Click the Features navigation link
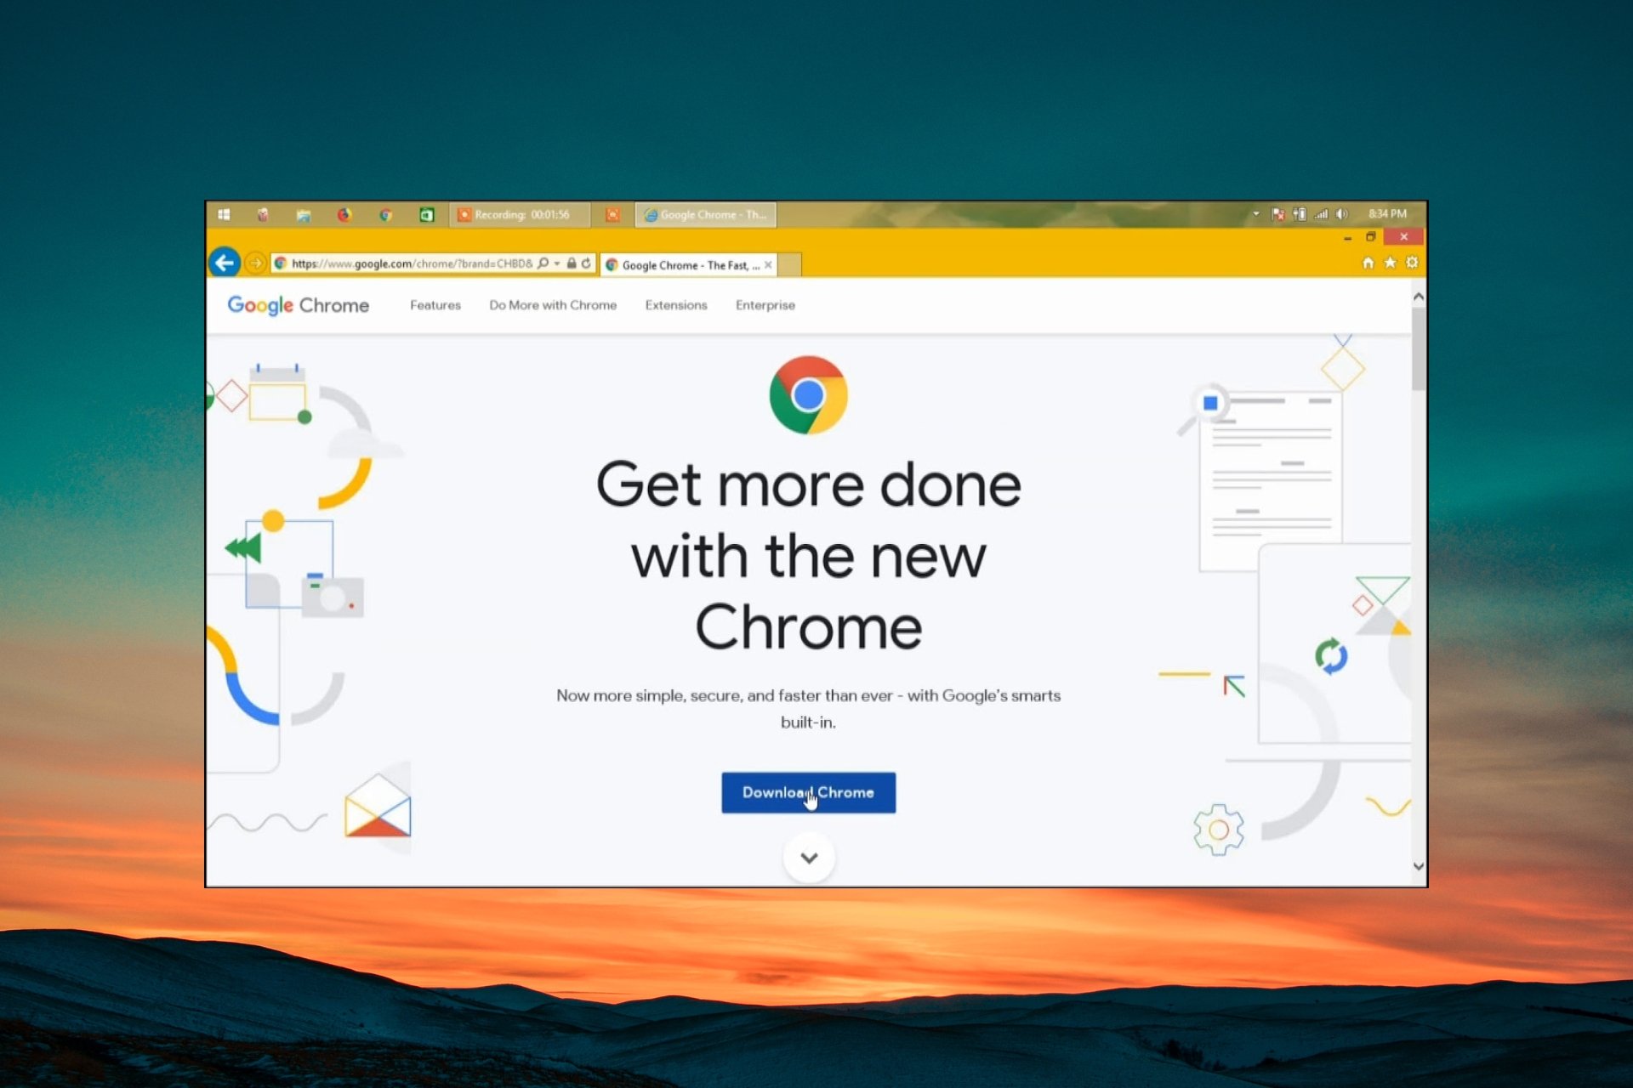 click(x=435, y=305)
